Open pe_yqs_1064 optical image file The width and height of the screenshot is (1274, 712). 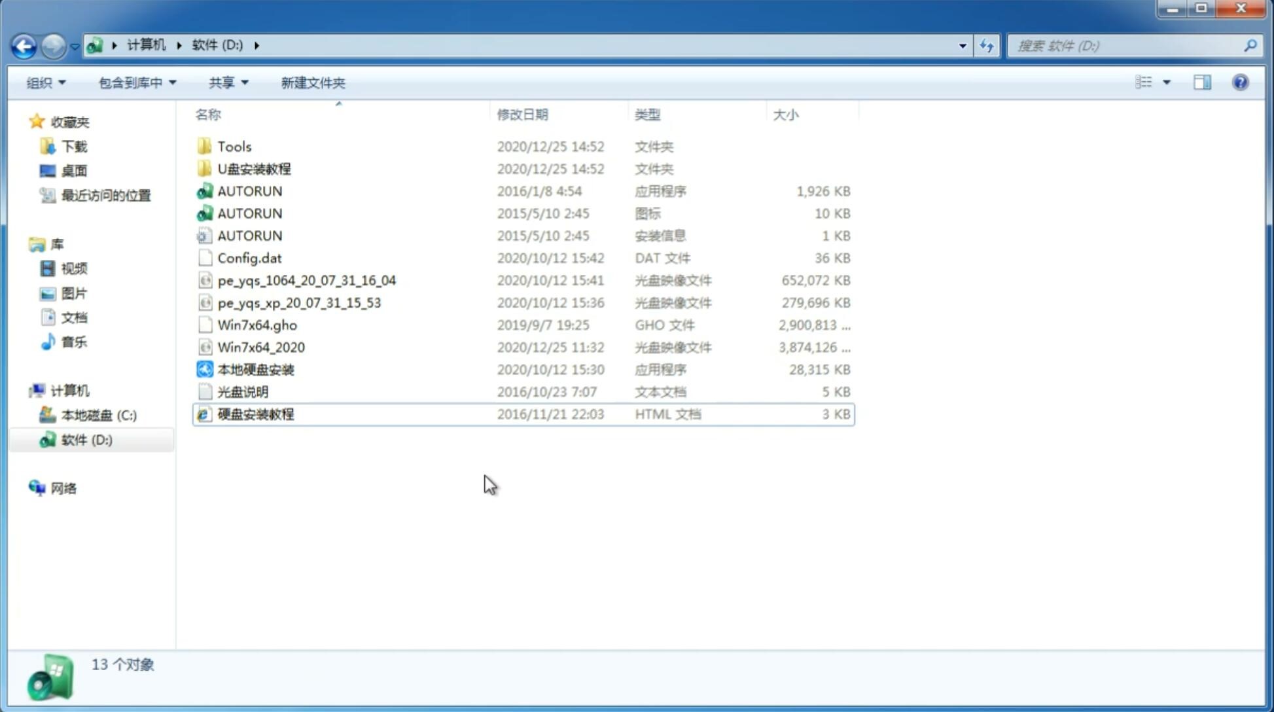click(306, 280)
